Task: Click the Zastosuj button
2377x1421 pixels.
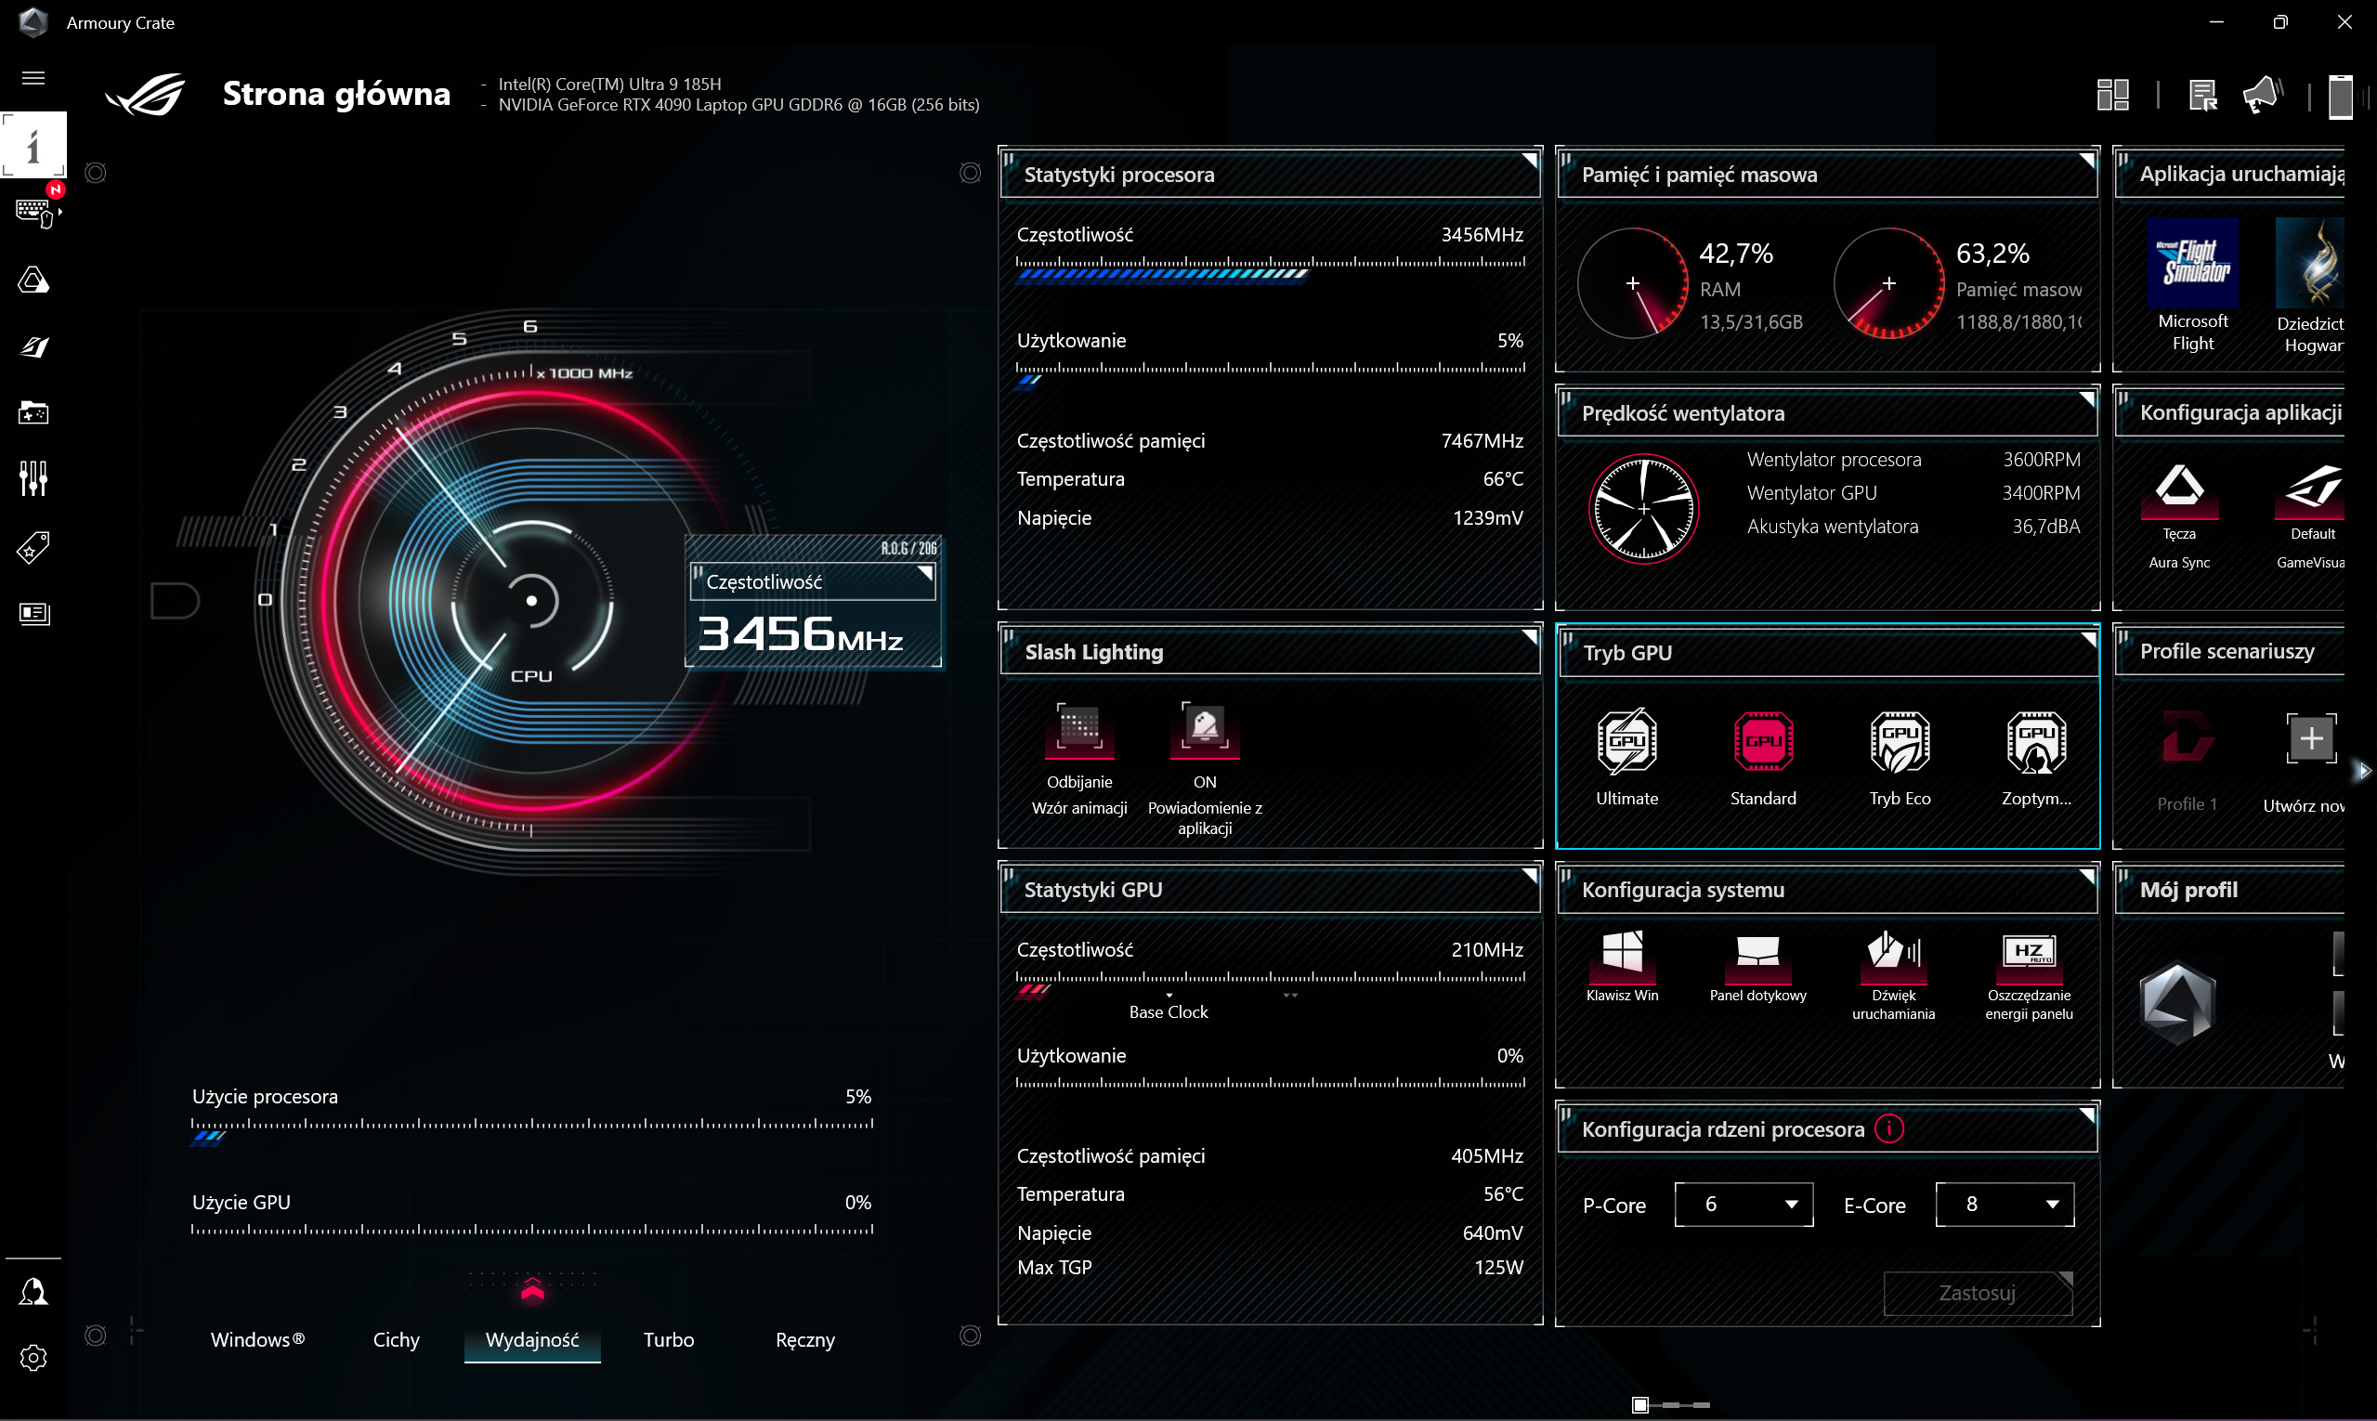Action: pyautogui.click(x=1977, y=1294)
